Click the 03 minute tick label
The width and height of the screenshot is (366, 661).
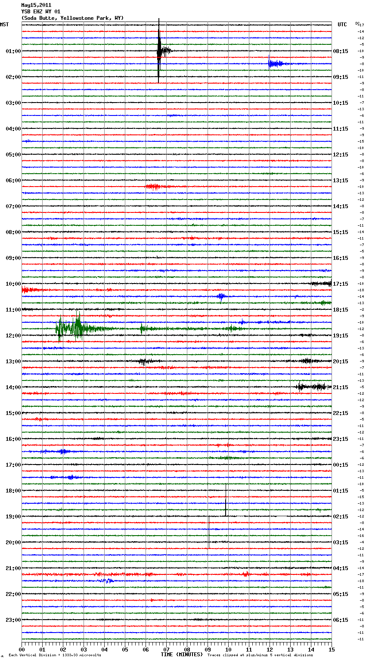tap(84, 649)
